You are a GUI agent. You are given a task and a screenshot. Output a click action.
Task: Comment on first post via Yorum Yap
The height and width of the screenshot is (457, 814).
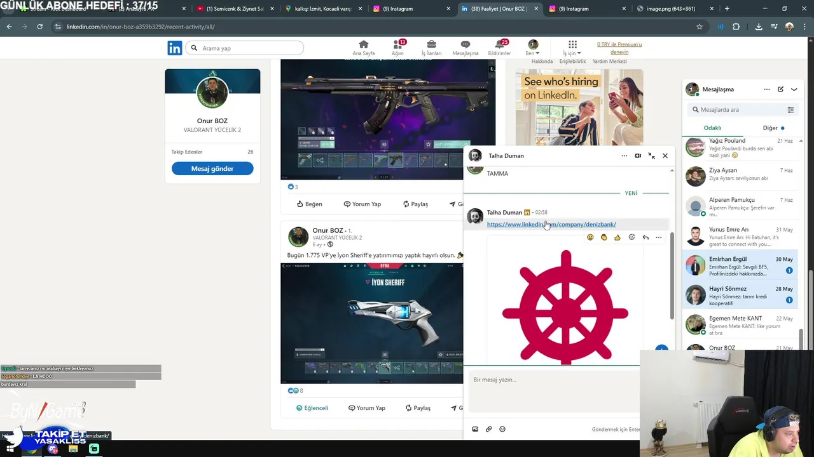[362, 204]
